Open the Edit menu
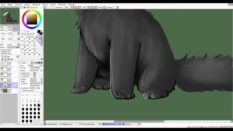The image size is (233, 131). point(10,5)
